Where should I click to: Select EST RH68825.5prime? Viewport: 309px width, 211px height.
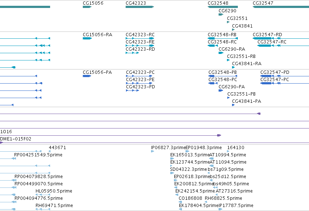pos(223,198)
